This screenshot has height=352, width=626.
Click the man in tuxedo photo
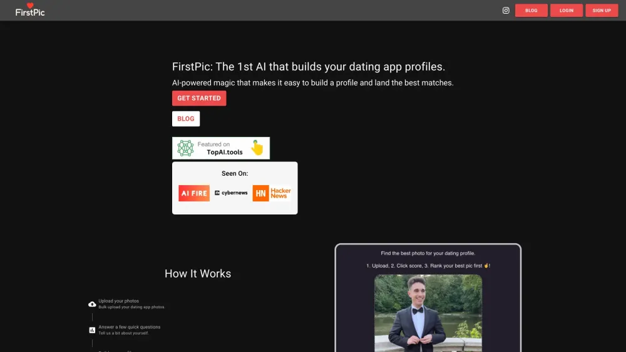click(x=428, y=313)
